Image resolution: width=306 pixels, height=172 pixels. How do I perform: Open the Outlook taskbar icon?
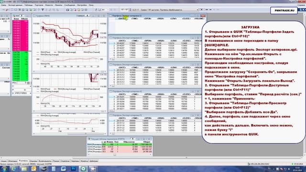pos(33,169)
